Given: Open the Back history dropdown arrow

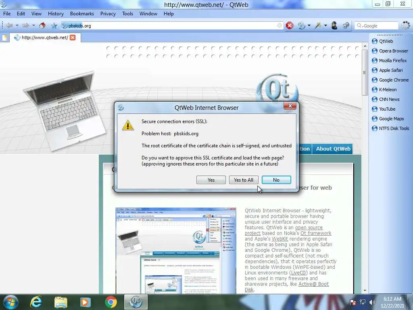Looking at the screenshot, I should 17,25.
